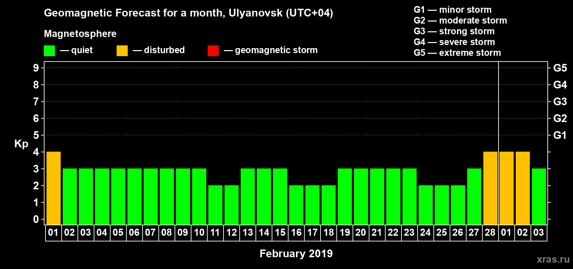
Task: Click the date label 22
Action: pos(393,233)
